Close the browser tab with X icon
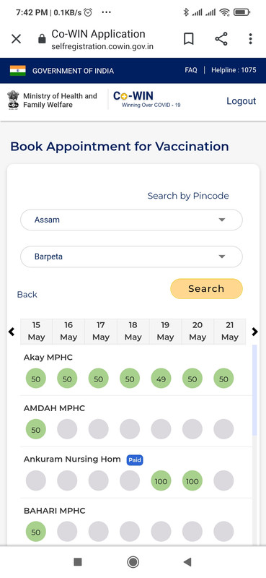Viewport: 266px width, 578px height. point(16,39)
